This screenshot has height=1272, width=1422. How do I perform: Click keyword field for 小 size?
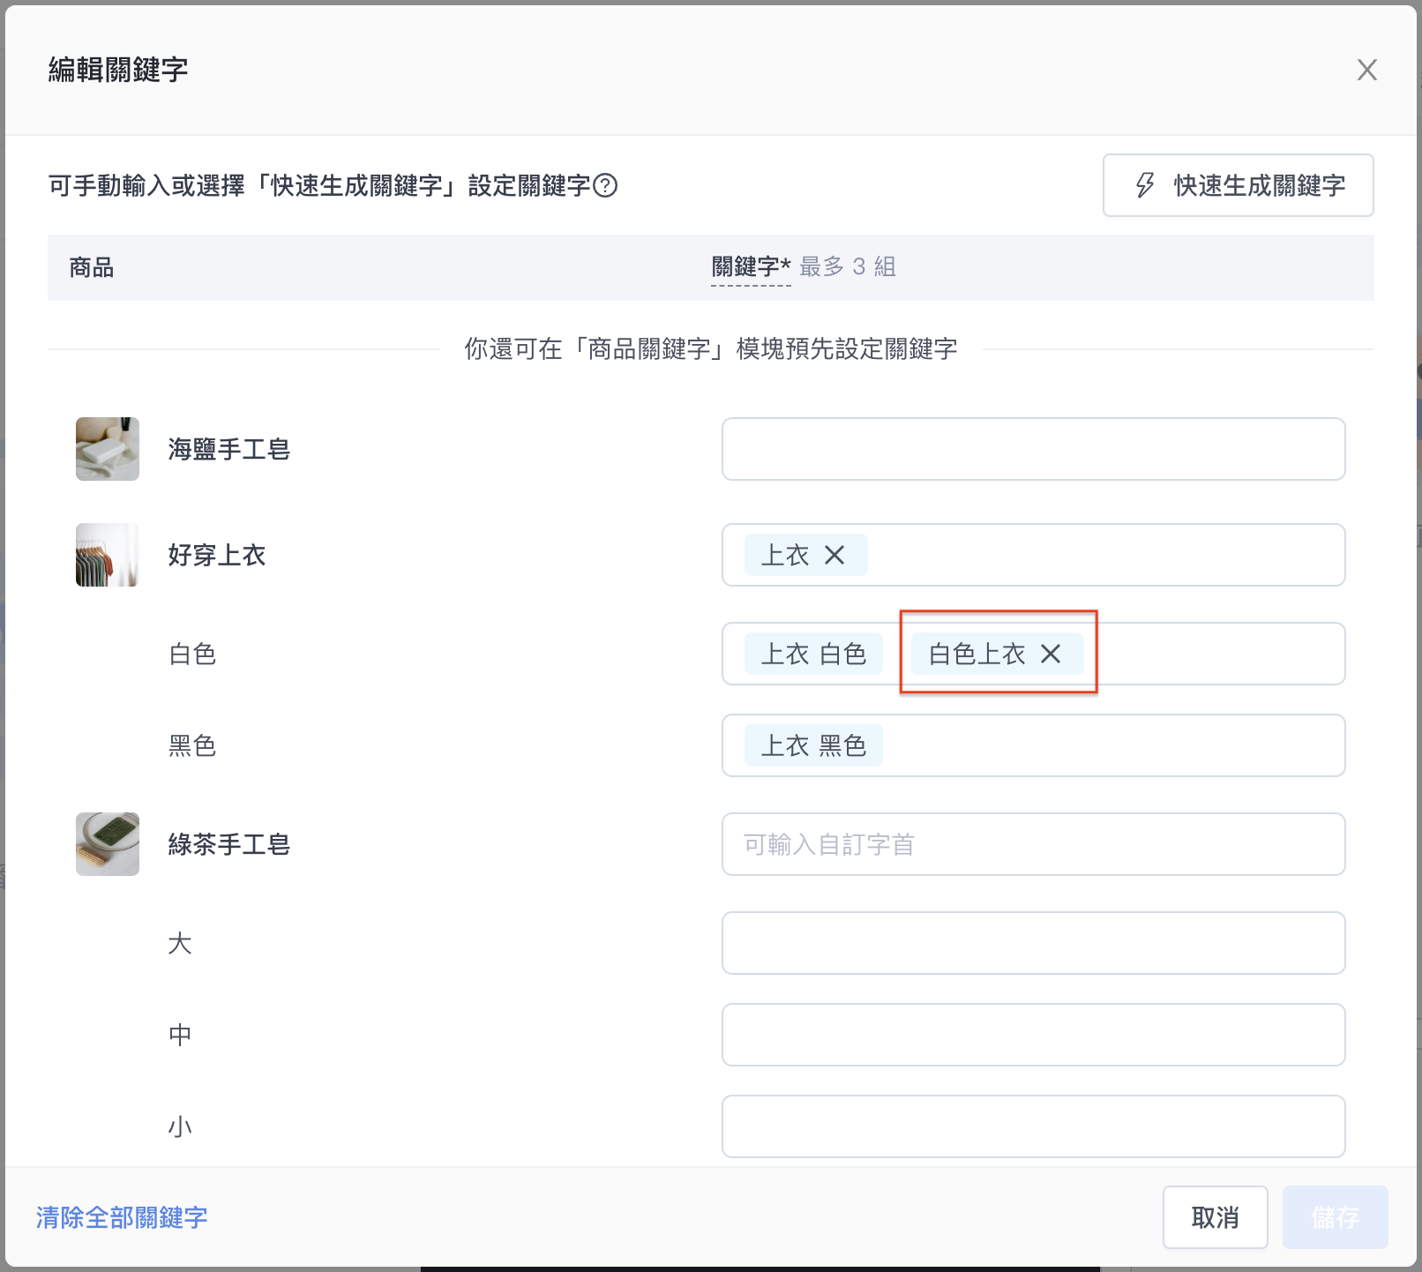click(x=1033, y=1126)
